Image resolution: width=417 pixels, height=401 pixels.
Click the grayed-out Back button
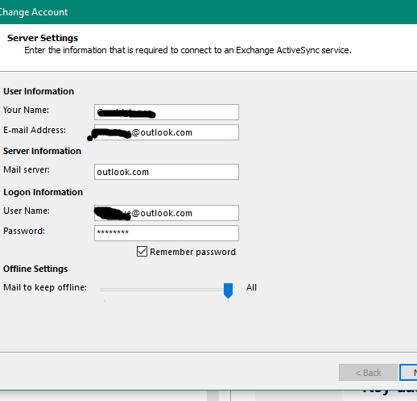click(368, 373)
